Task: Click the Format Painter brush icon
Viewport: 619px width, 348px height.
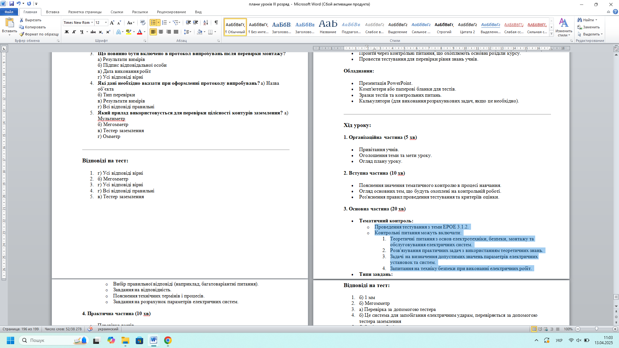Action: pyautogui.click(x=22, y=34)
